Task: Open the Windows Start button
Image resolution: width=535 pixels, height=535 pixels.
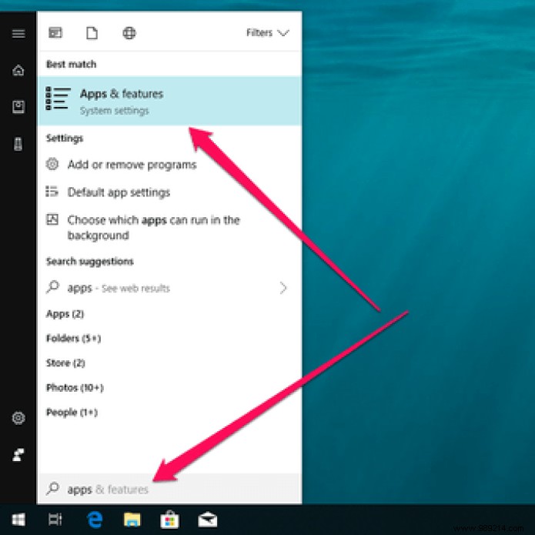Action: (x=18, y=520)
